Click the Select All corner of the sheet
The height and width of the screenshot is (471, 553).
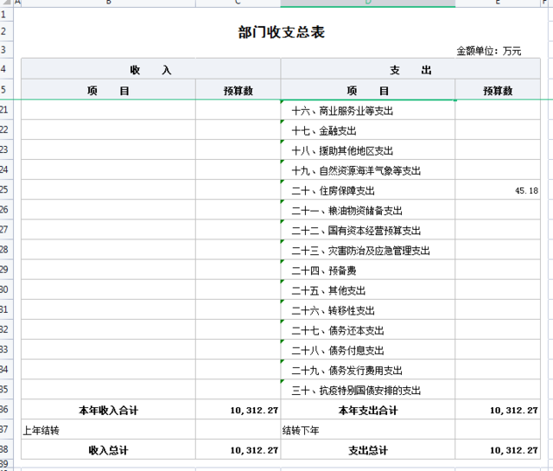(x=7, y=3)
